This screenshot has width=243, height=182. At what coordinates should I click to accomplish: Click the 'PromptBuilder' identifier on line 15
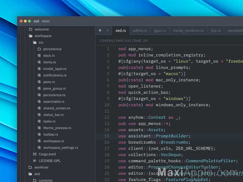tap(172, 136)
